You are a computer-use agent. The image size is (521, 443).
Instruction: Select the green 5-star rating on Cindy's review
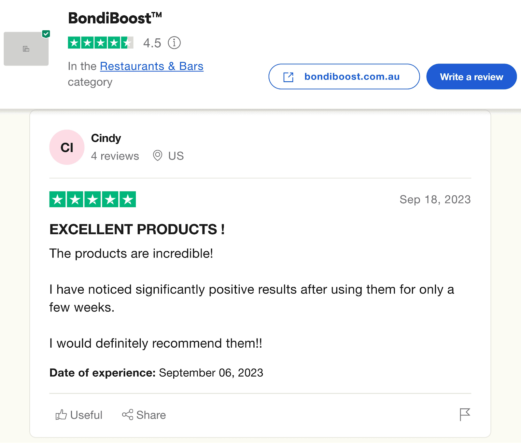(92, 198)
